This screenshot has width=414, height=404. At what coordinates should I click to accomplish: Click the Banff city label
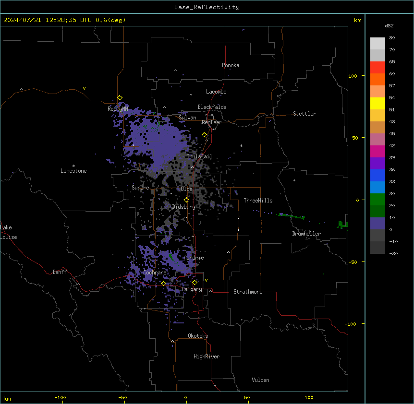coord(60,272)
